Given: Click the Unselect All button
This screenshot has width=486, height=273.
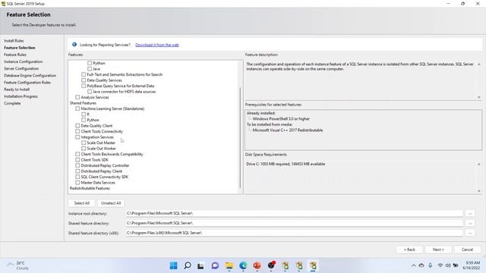Looking at the screenshot, I should pos(111,203).
